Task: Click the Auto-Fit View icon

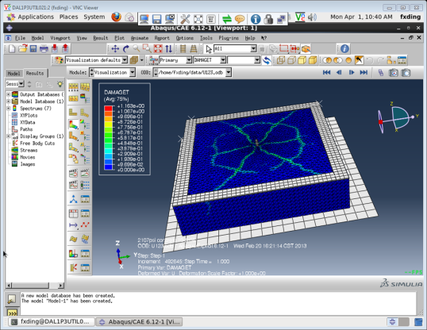Action: pyautogui.click(x=158, y=48)
